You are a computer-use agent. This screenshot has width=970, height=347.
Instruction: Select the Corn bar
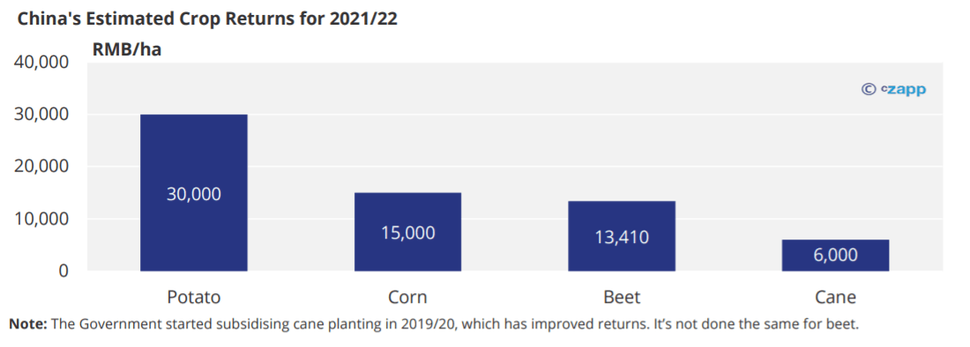click(407, 232)
